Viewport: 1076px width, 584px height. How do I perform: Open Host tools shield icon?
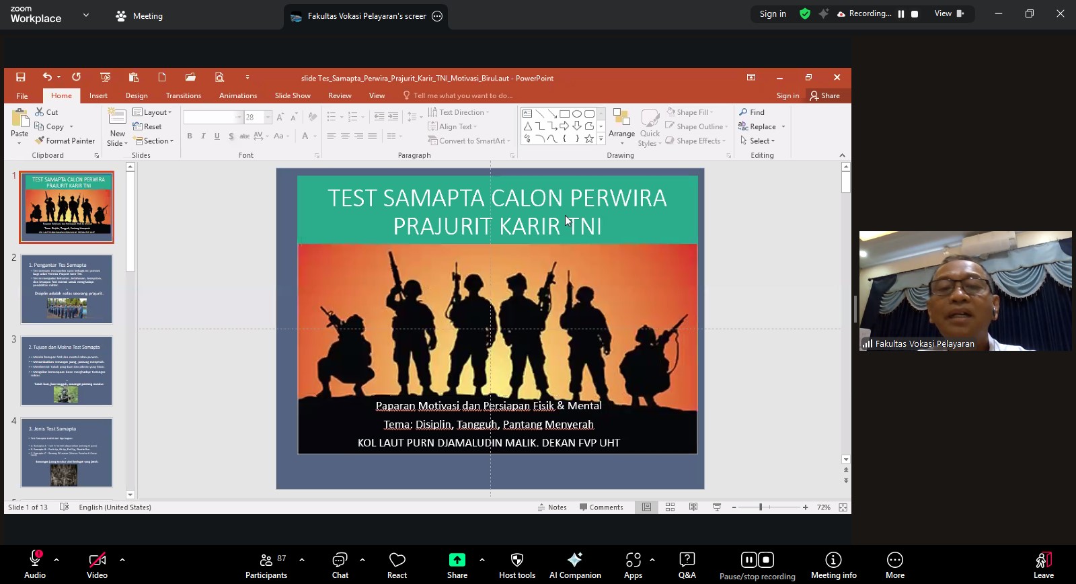516,565
